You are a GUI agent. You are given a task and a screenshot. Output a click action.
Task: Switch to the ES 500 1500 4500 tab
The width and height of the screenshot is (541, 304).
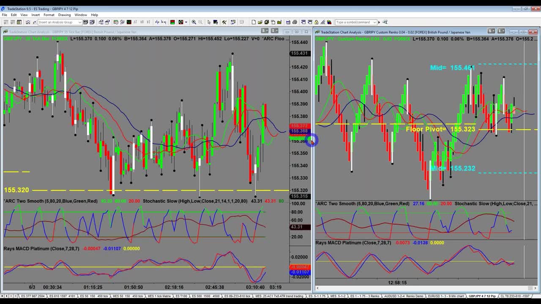point(206,296)
